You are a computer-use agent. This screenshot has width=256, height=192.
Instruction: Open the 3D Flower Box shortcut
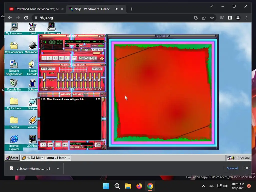(x=51, y=29)
